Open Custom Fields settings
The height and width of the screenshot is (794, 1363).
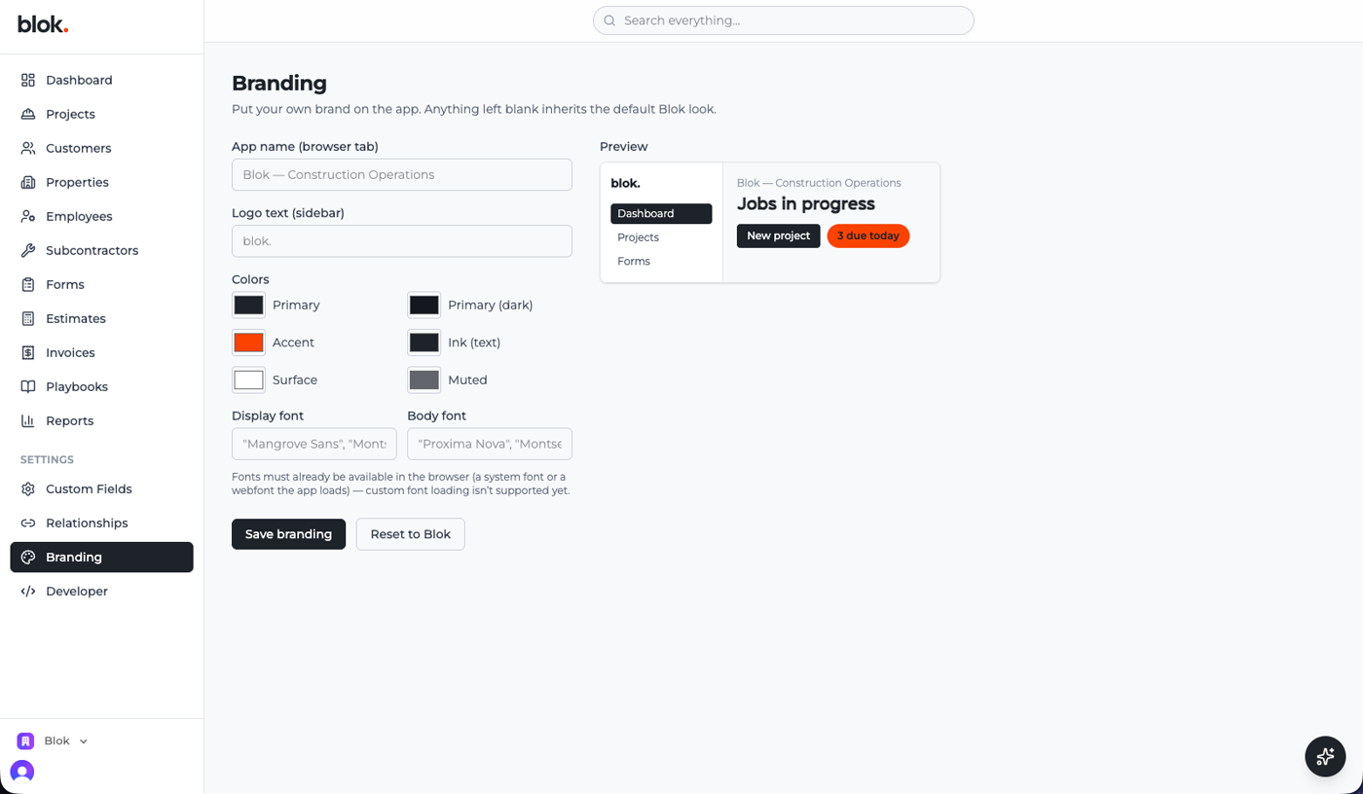(x=101, y=488)
